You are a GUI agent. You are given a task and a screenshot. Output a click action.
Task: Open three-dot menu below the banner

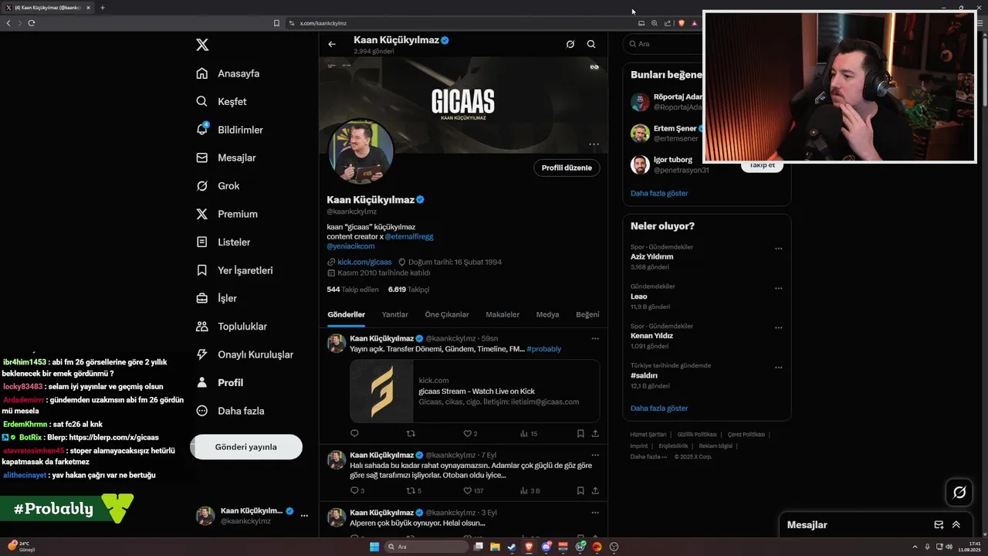[x=594, y=144]
